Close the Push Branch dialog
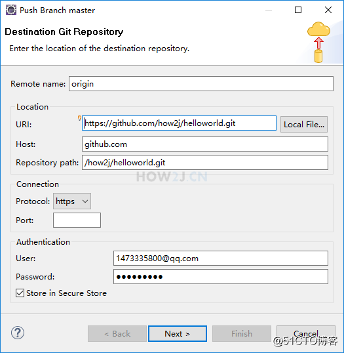This screenshot has height=353, width=344. tap(328, 10)
